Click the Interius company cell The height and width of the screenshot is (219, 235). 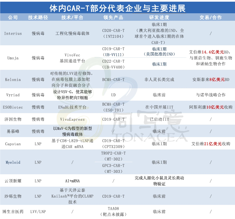coord(13,33)
